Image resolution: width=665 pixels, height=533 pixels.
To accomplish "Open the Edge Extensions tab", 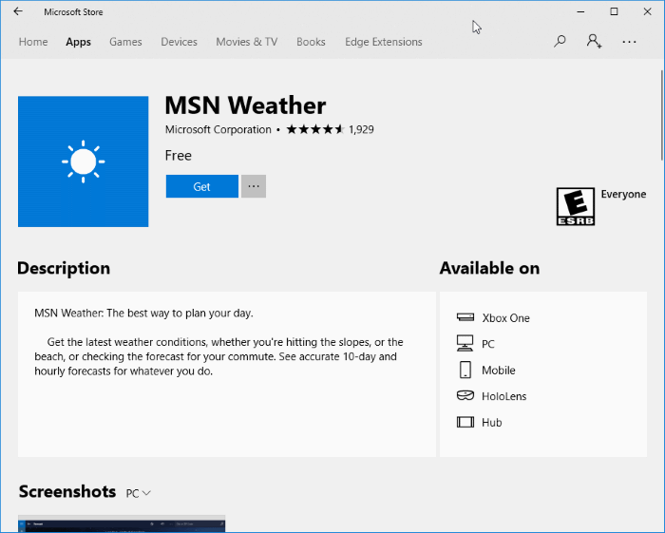I will pos(384,42).
